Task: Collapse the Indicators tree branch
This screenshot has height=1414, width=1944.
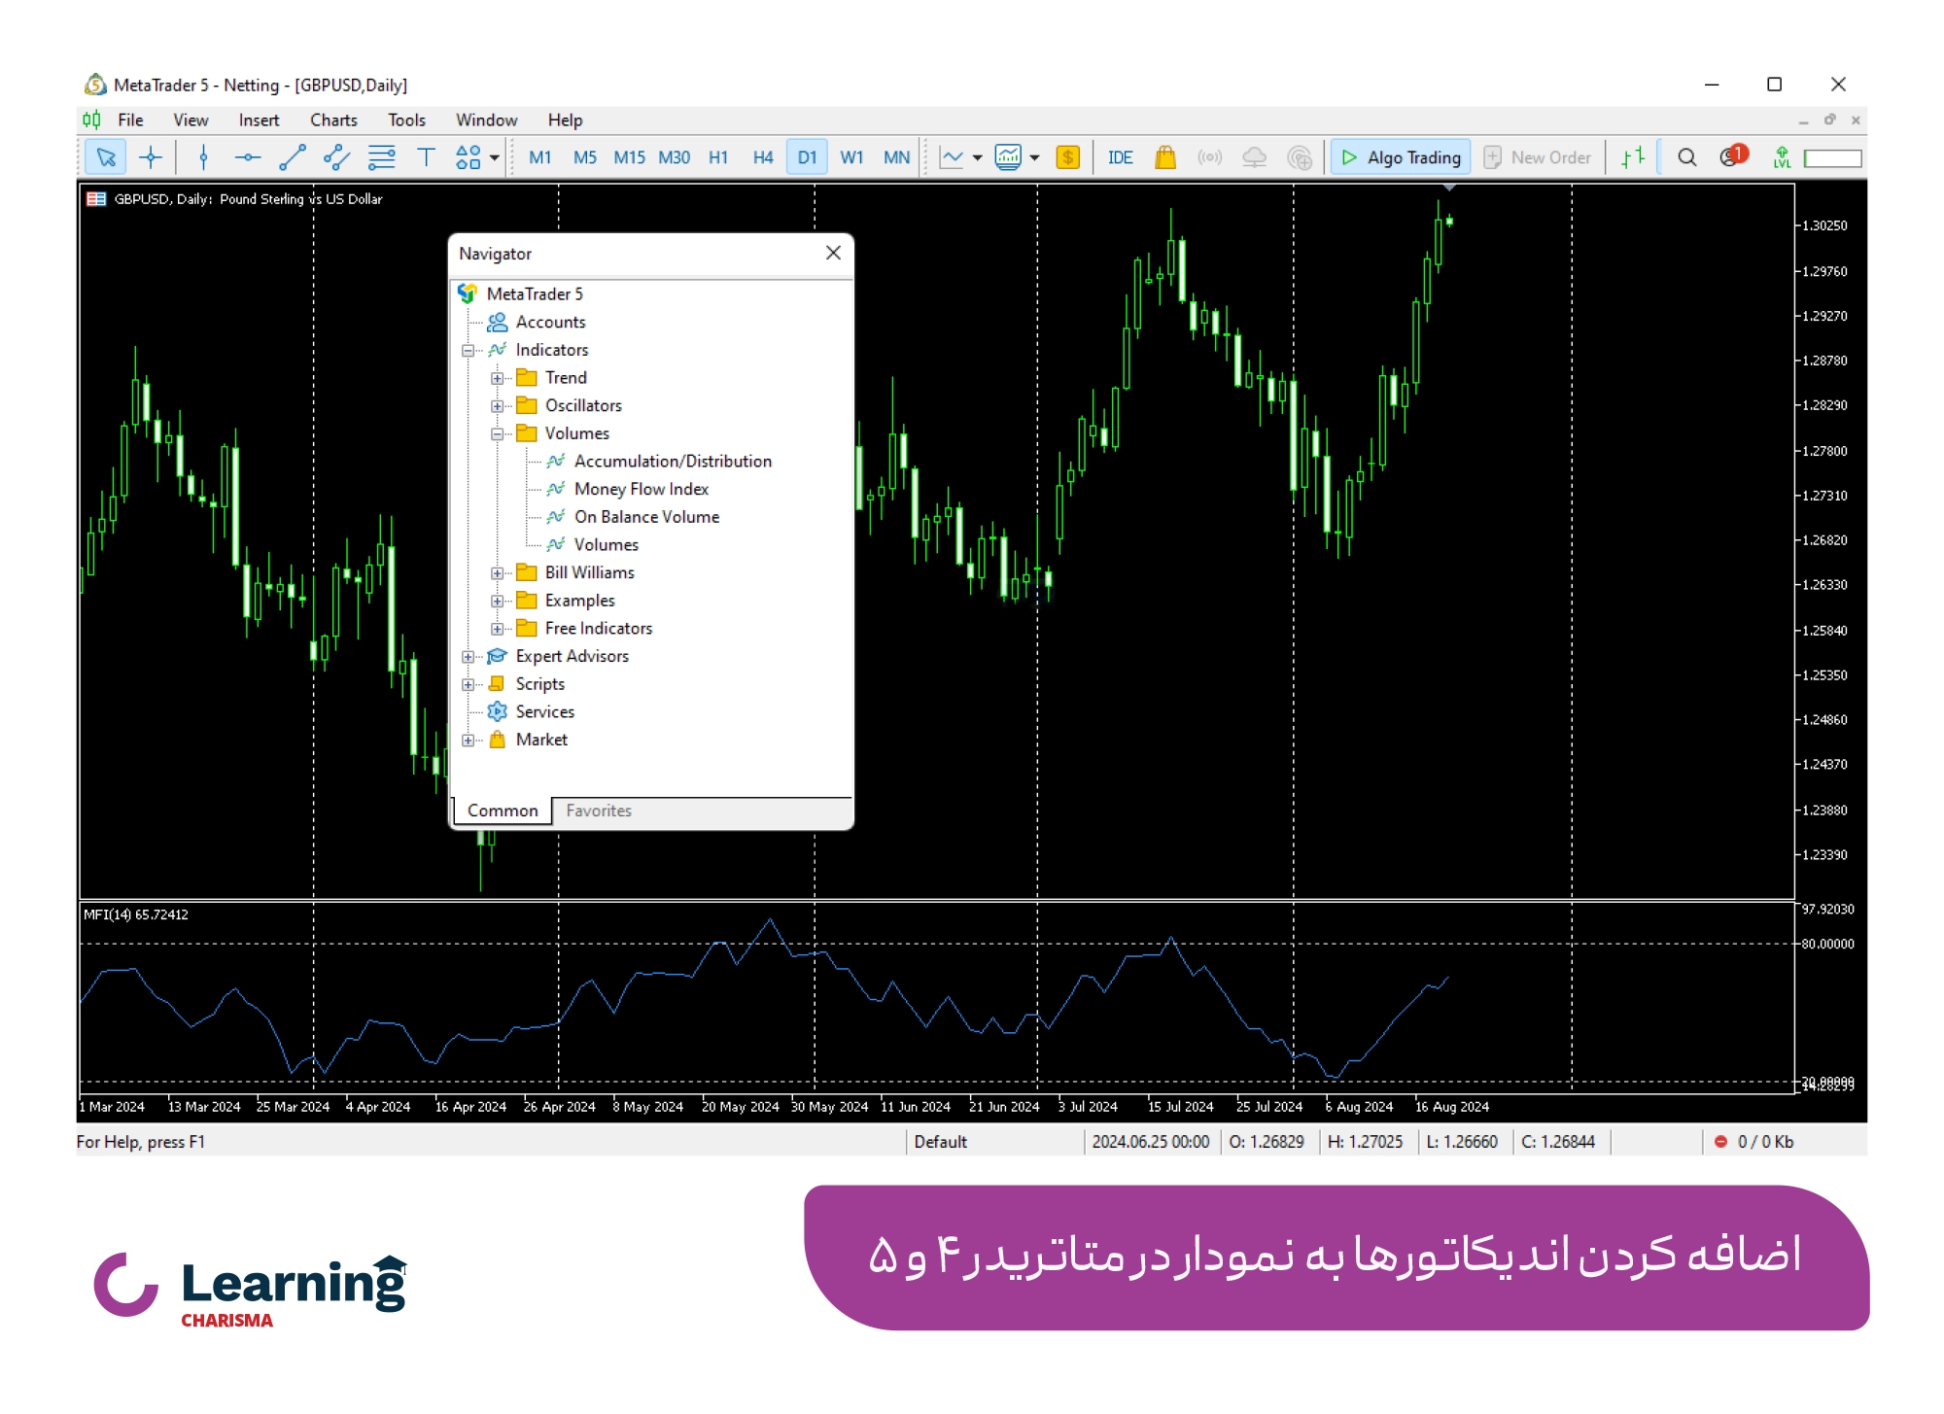Action: pyautogui.click(x=468, y=349)
